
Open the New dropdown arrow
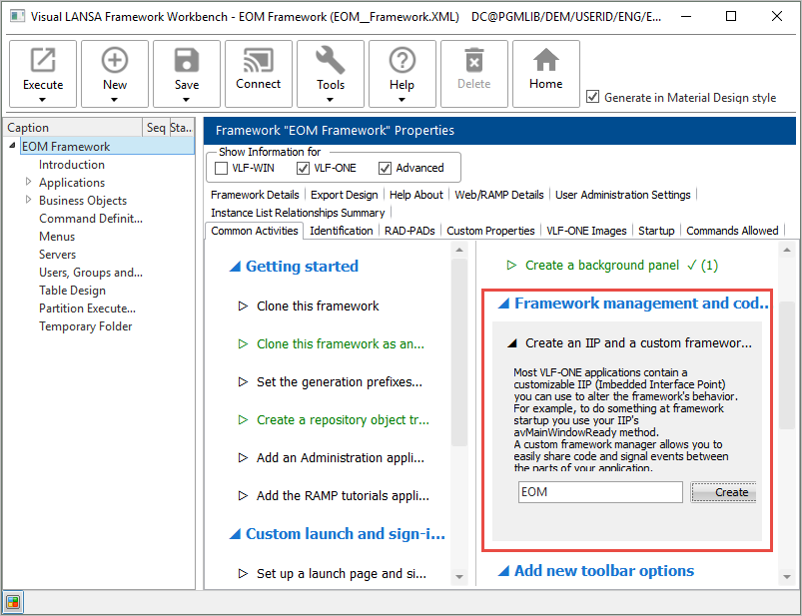click(x=114, y=100)
